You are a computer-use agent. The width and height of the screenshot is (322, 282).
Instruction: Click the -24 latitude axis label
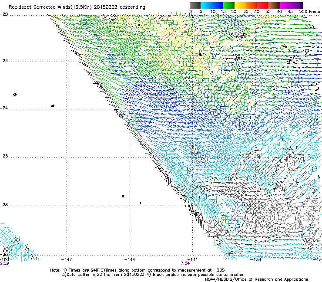[4, 108]
